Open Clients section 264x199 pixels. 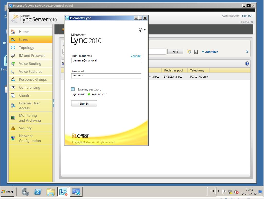pos(31,95)
